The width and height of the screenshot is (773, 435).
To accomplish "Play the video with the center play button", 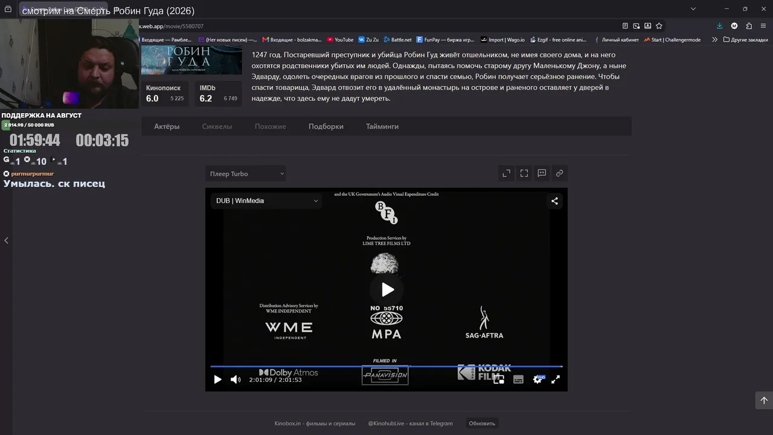I will tap(386, 289).
